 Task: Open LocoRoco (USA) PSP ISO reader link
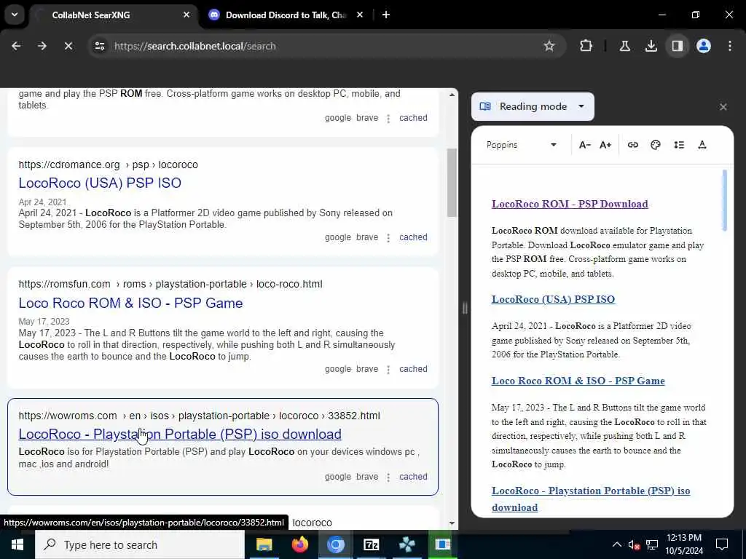click(554, 299)
